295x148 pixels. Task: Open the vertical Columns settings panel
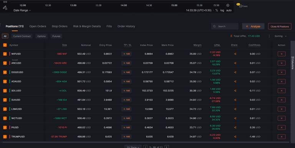pos(293,63)
